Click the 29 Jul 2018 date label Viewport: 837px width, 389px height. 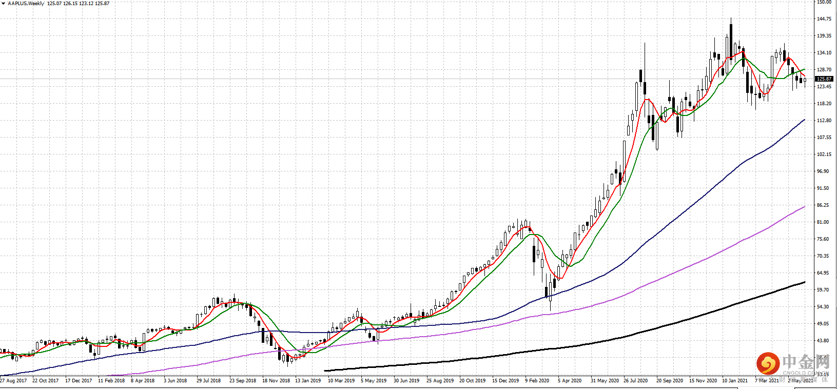tap(209, 381)
